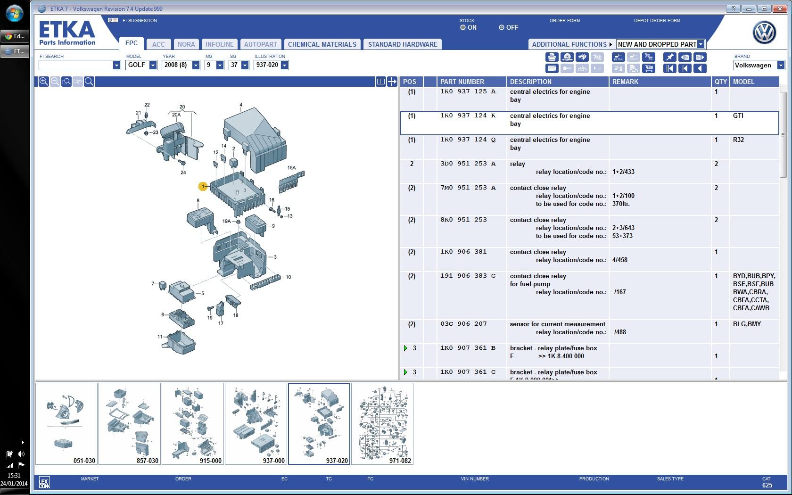Click the pushpin icon
Screen dimensions: 792x495
(669, 57)
